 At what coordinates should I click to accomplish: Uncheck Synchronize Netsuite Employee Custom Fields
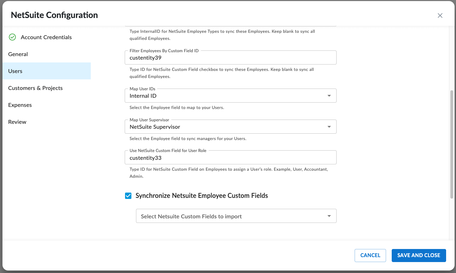pos(128,196)
